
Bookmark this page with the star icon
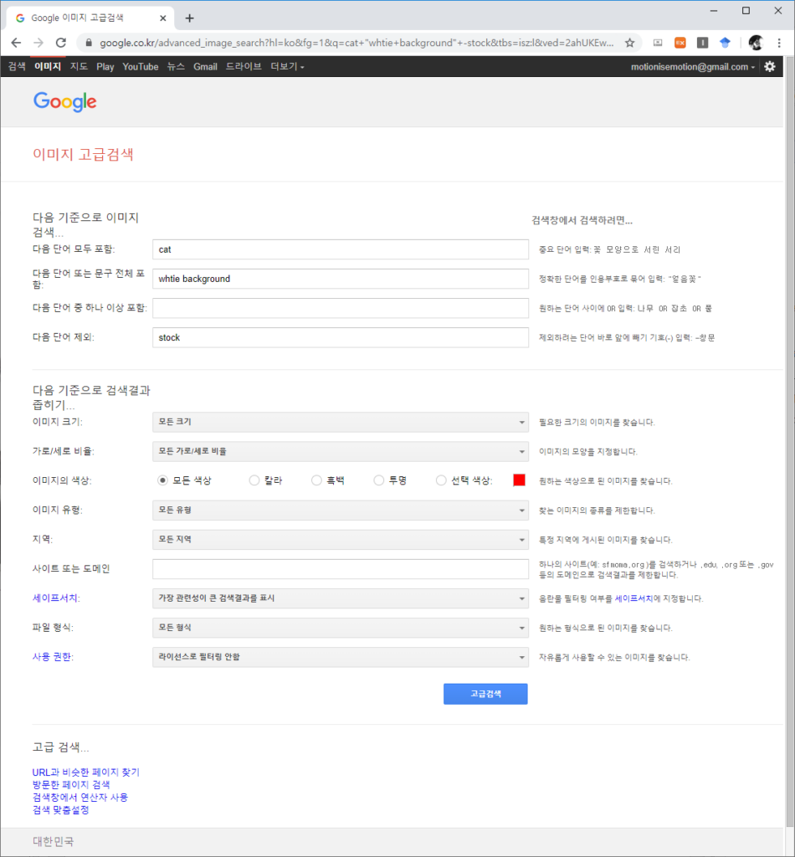[629, 43]
